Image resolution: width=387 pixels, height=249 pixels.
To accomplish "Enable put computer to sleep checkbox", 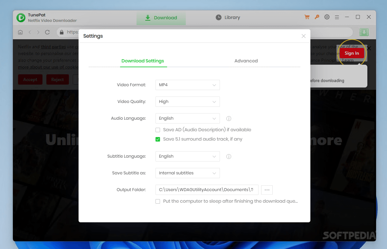I will coord(158,201).
